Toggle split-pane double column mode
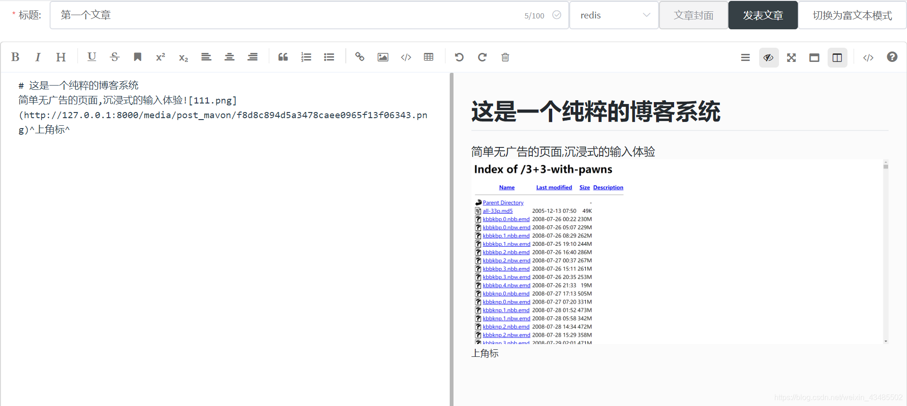 [837, 58]
